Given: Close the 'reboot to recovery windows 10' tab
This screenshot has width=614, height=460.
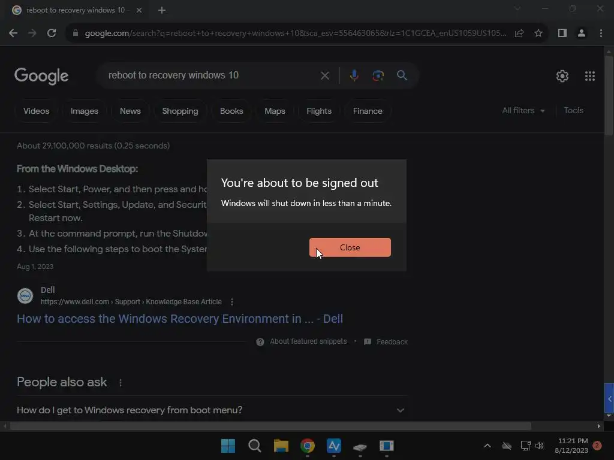Looking at the screenshot, I should 139,10.
